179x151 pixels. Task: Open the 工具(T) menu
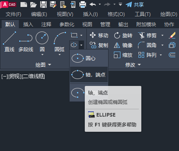click(x=143, y=14)
